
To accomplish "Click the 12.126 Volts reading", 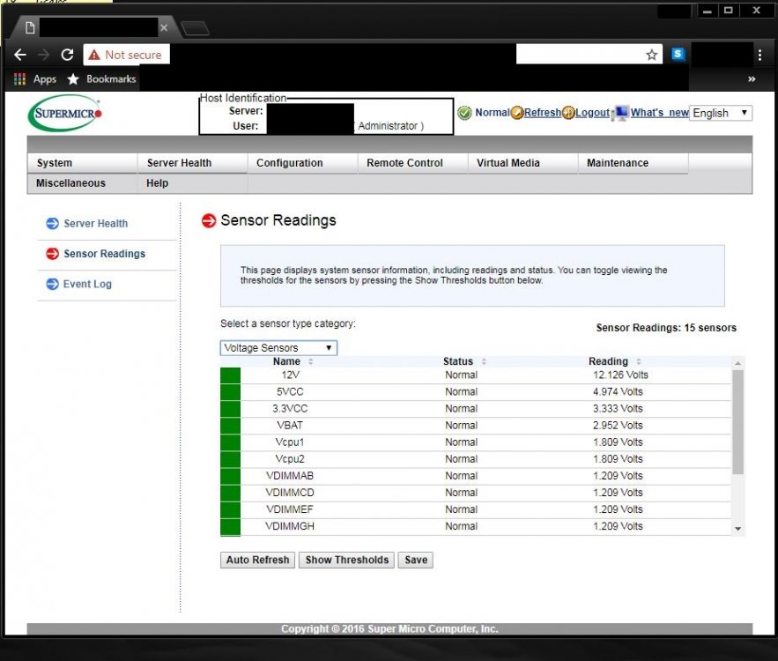I will click(620, 375).
